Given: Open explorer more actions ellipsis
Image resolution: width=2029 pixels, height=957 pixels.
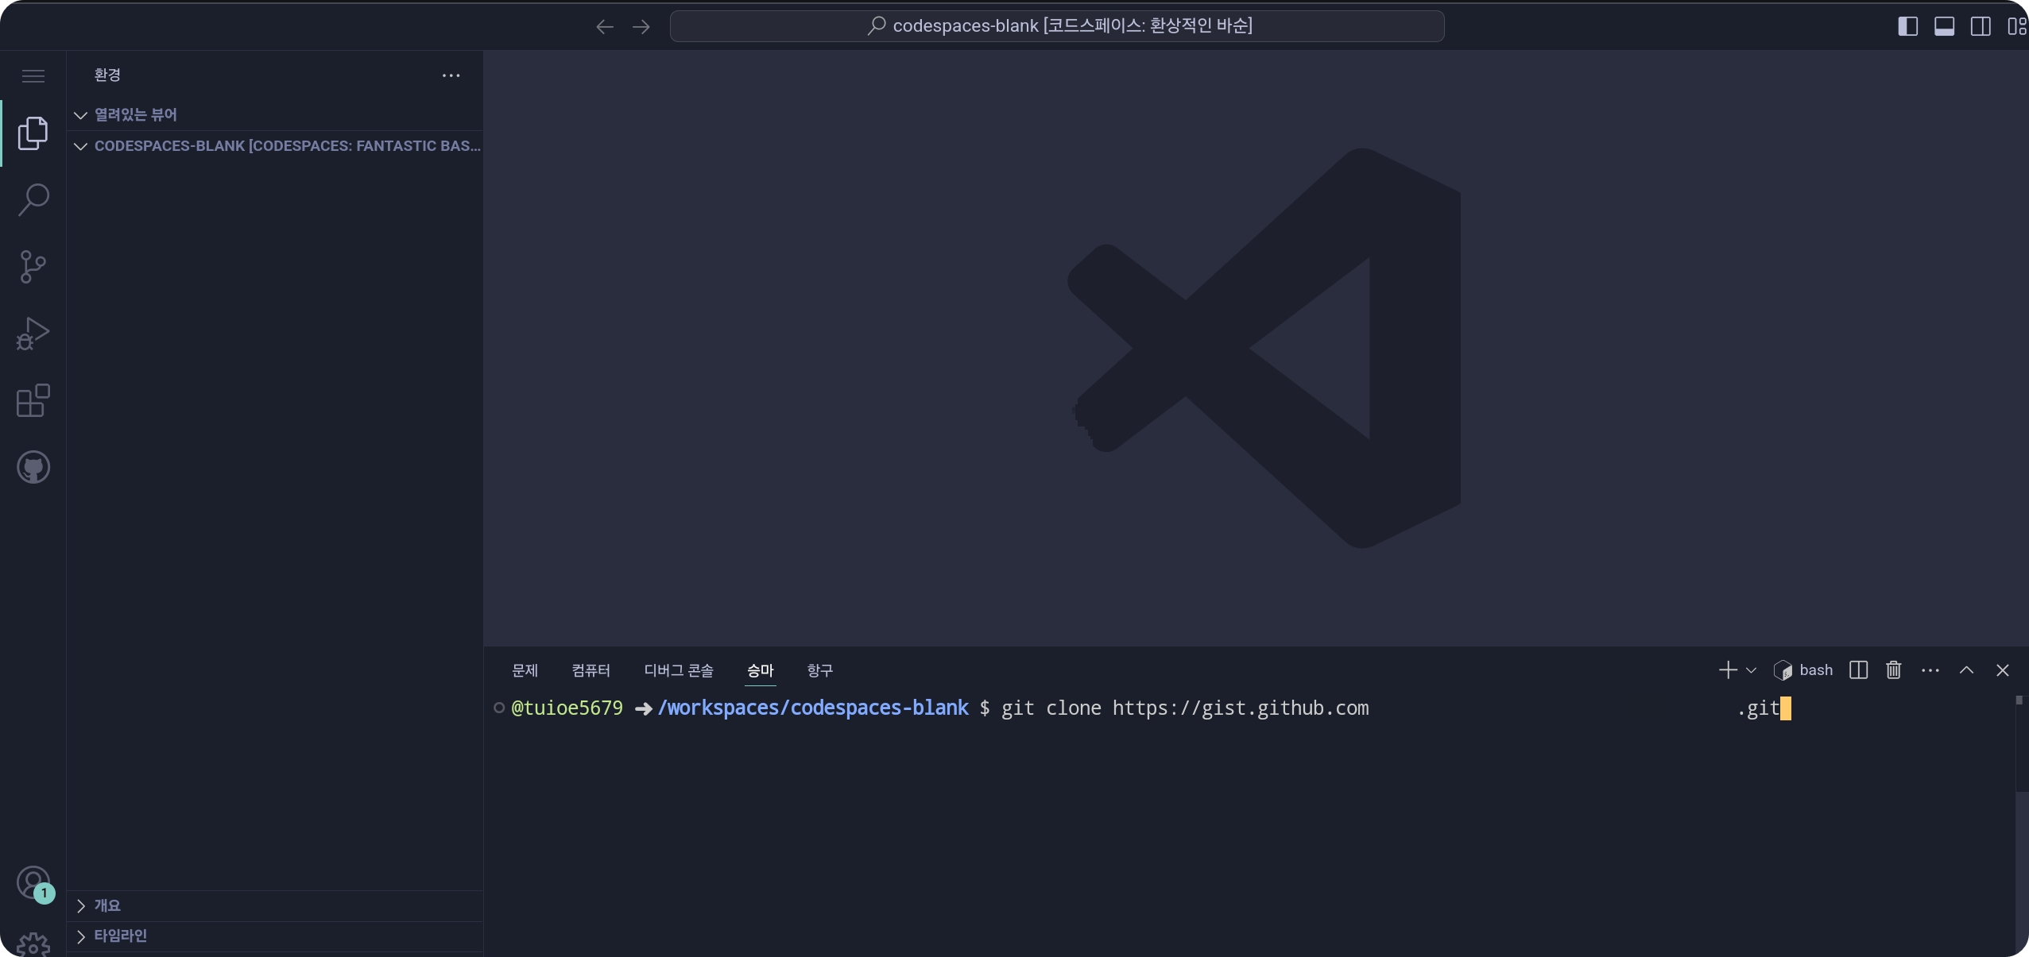Looking at the screenshot, I should click(451, 75).
